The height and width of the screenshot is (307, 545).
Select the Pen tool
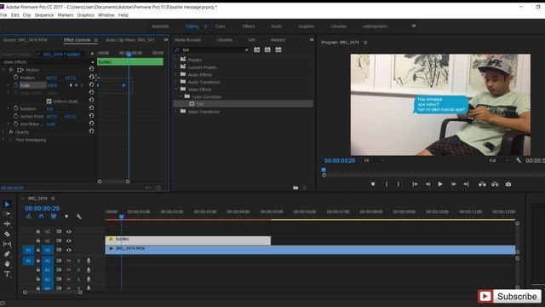click(x=7, y=254)
